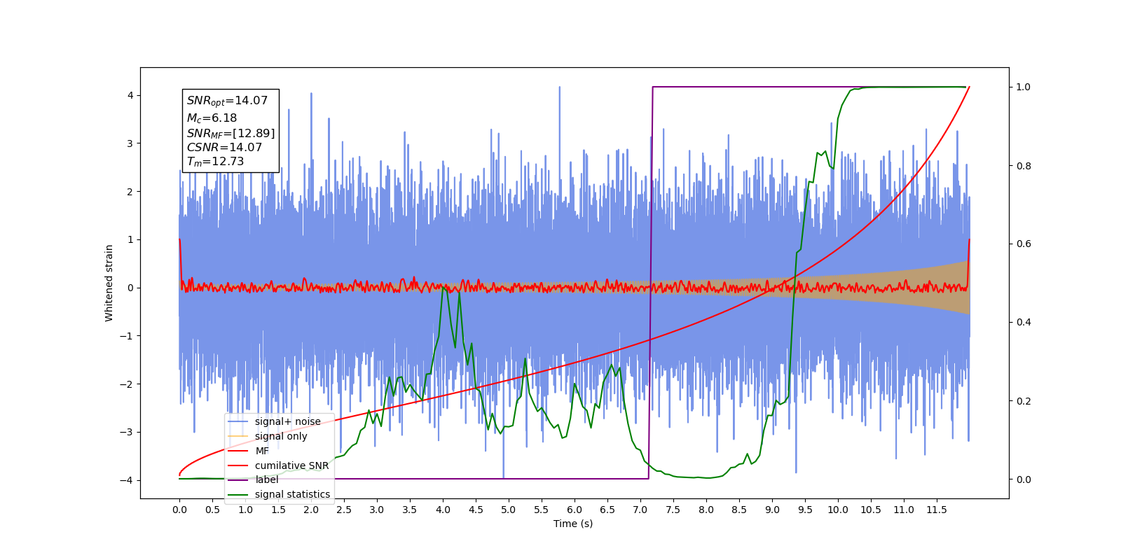The width and height of the screenshot is (1121, 560).
Task: Click the 10.5 tick on the time axis
Action: pyautogui.click(x=871, y=510)
